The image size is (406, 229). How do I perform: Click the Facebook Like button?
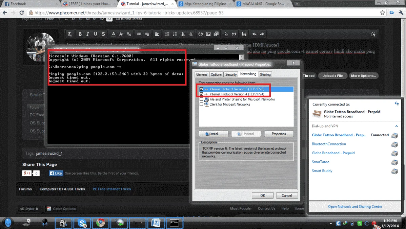click(x=56, y=173)
